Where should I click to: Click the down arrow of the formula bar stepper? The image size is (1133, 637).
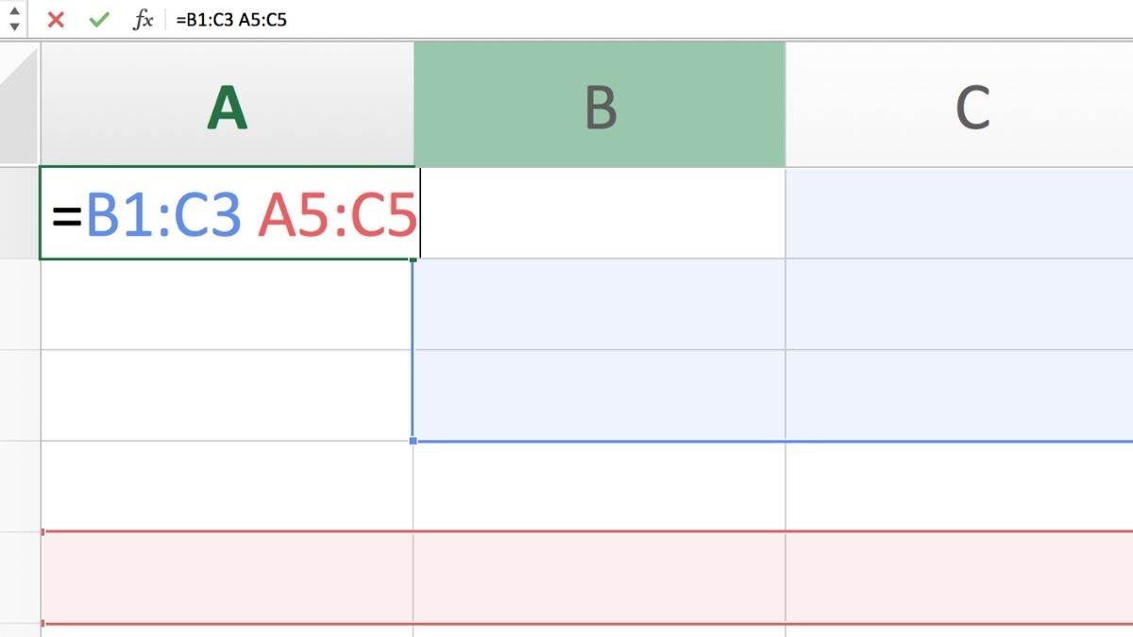13,26
